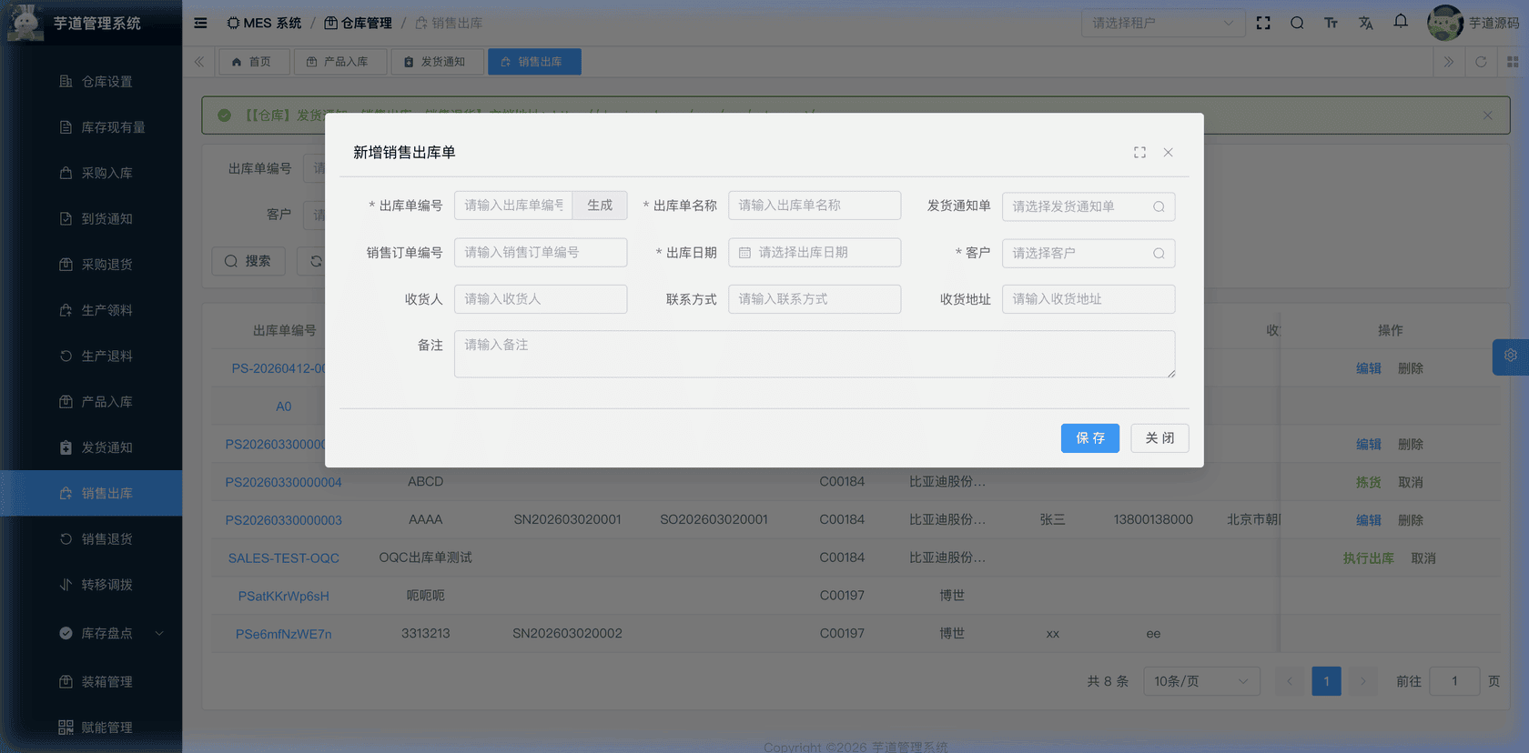Click 拣货 in PS20260330000004 row
The image size is (1529, 753).
pos(1368,482)
